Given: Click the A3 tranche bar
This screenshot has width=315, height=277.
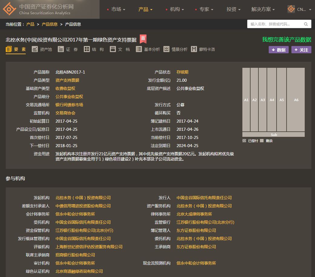Looking at the screenshot, I should [263, 100].
